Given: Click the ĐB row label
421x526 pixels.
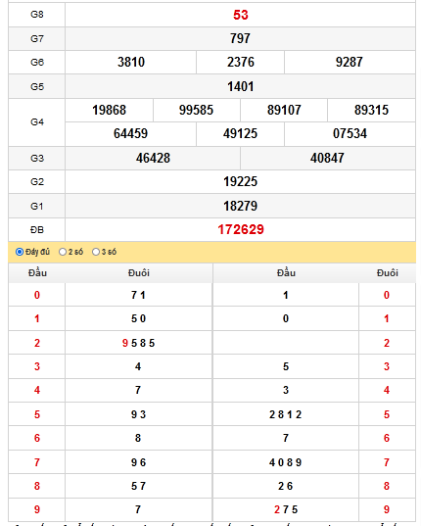Looking at the screenshot, I should (37, 230).
